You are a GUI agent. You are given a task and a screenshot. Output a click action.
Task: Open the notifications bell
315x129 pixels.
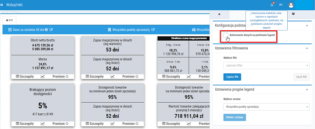[x=272, y=5]
